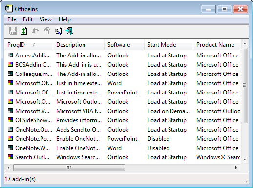Click the 'Windows Searc...' description cell
Viewport: 253px width, 188px height.
(78, 157)
